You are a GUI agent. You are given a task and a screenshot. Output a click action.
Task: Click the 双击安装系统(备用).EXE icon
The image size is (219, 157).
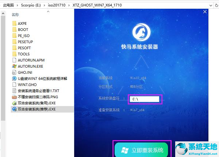(14, 103)
